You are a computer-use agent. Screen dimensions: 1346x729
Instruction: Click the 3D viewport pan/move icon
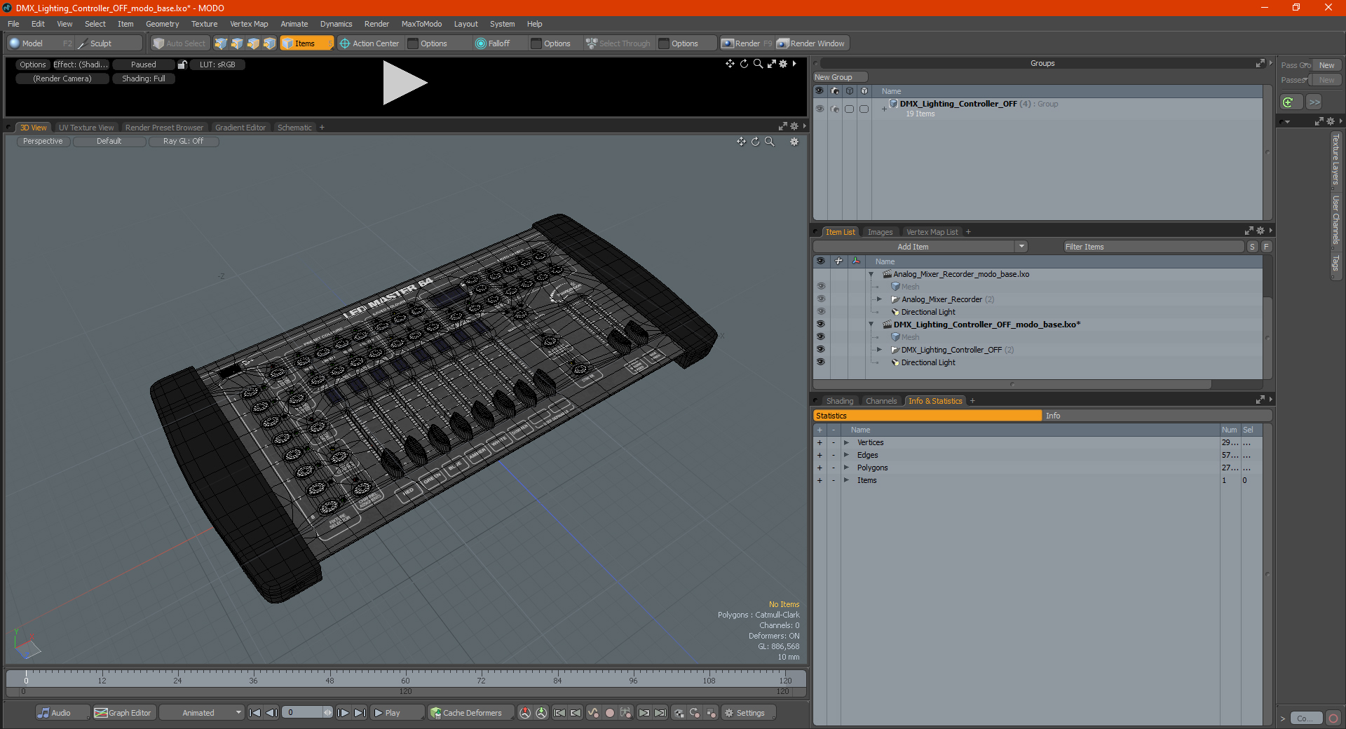[x=741, y=142]
